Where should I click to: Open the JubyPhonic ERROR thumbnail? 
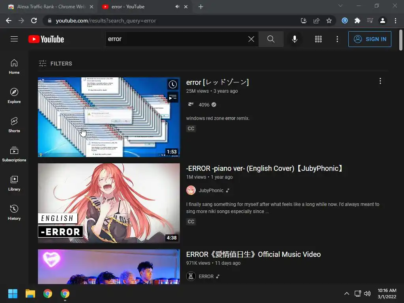(109, 203)
